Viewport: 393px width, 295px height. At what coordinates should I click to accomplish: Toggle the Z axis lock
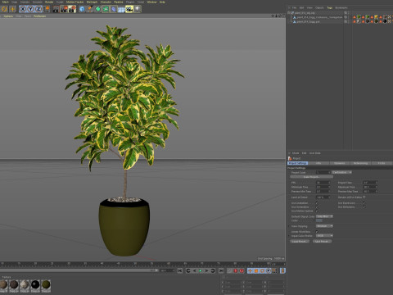coord(38,9)
